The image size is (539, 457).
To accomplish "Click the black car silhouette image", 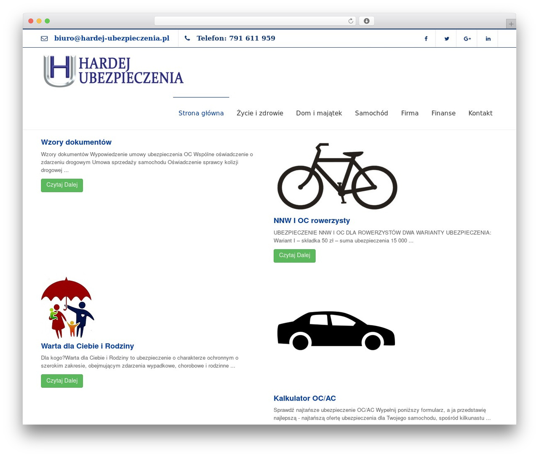I will pyautogui.click(x=336, y=331).
